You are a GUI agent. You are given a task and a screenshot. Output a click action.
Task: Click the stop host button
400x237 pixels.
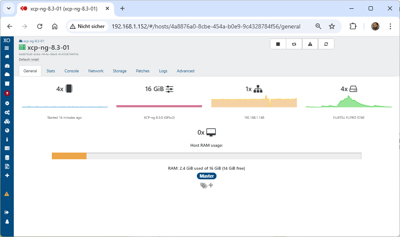point(278,44)
